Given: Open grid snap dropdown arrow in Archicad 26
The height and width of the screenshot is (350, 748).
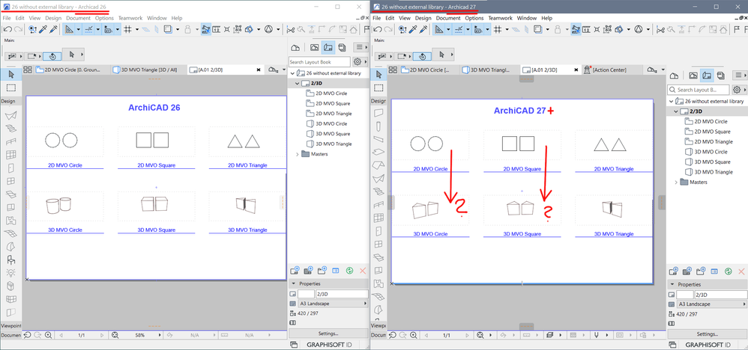Looking at the screenshot, I should tap(137, 29).
